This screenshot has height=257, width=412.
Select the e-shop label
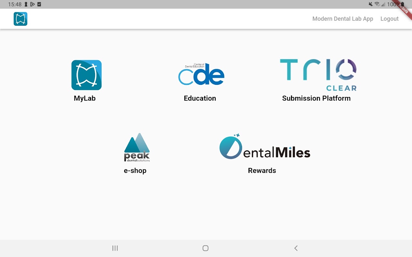tap(135, 171)
